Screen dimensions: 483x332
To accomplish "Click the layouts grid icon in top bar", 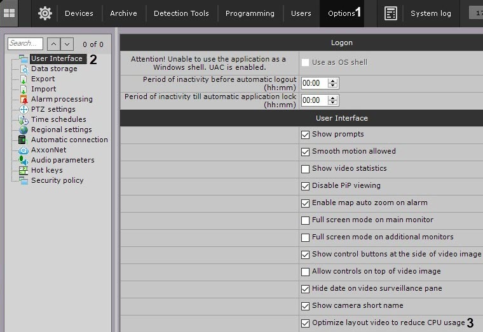I will (x=10, y=13).
